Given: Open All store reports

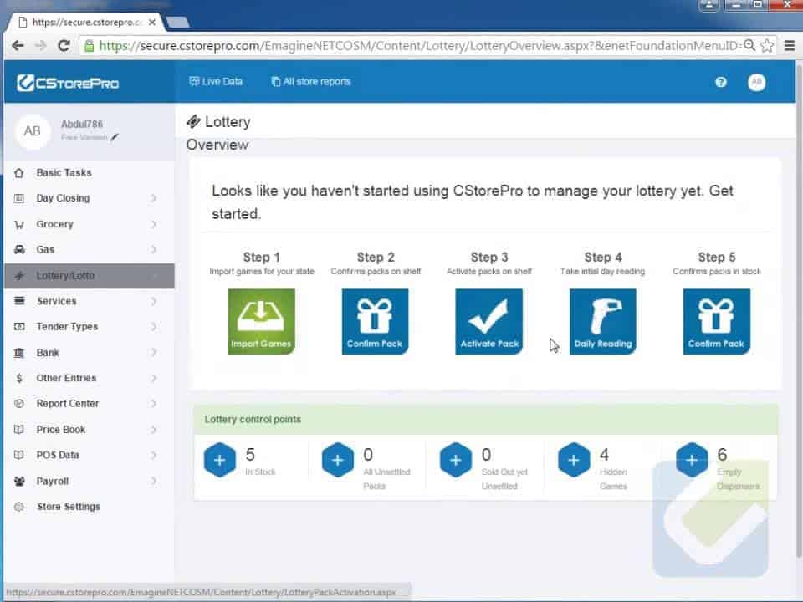Looking at the screenshot, I should [311, 81].
